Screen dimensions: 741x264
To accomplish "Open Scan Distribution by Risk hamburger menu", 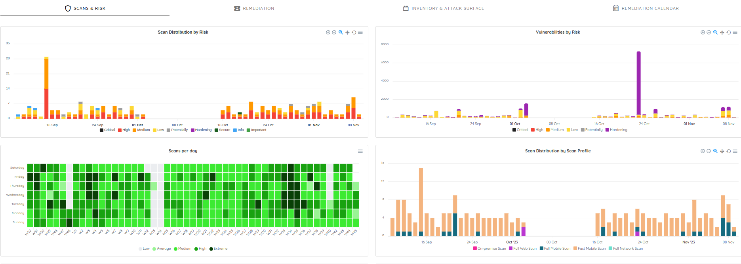I will (360, 32).
